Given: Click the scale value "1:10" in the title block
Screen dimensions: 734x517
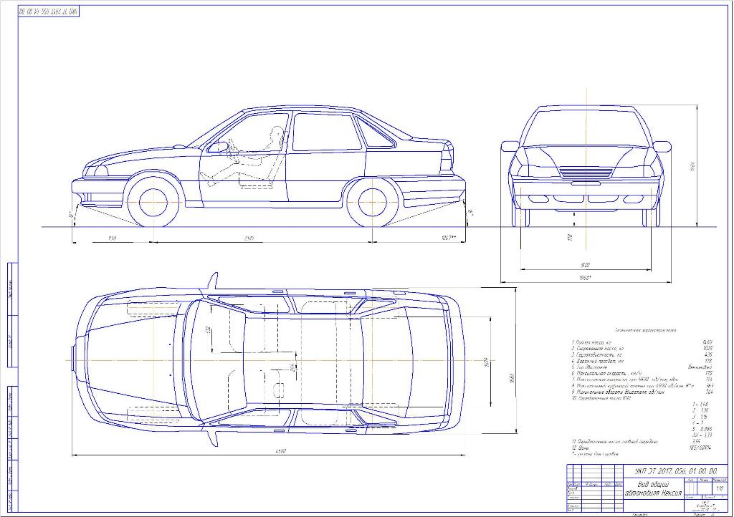Looking at the screenshot, I should point(720,488).
